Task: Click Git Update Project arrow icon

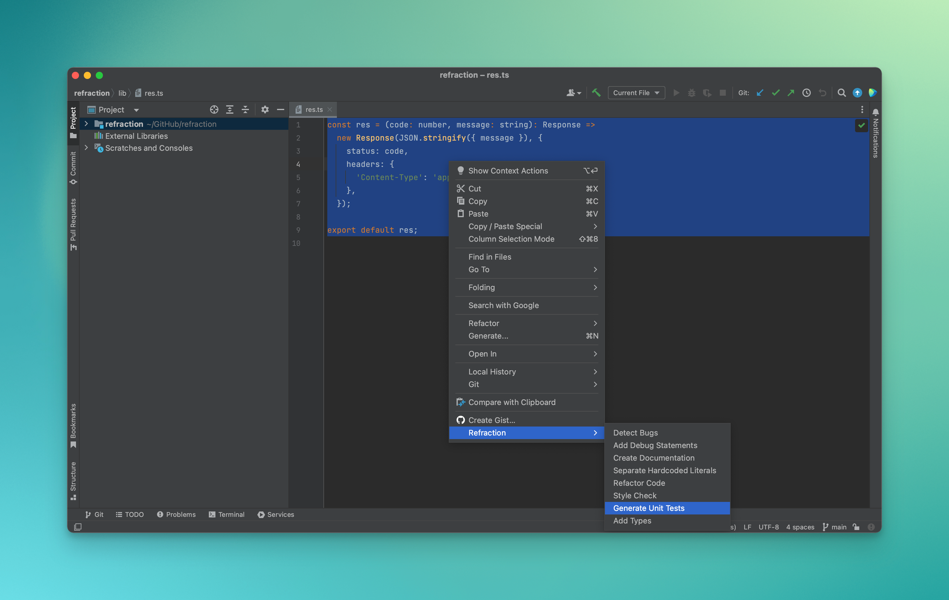Action: point(760,93)
